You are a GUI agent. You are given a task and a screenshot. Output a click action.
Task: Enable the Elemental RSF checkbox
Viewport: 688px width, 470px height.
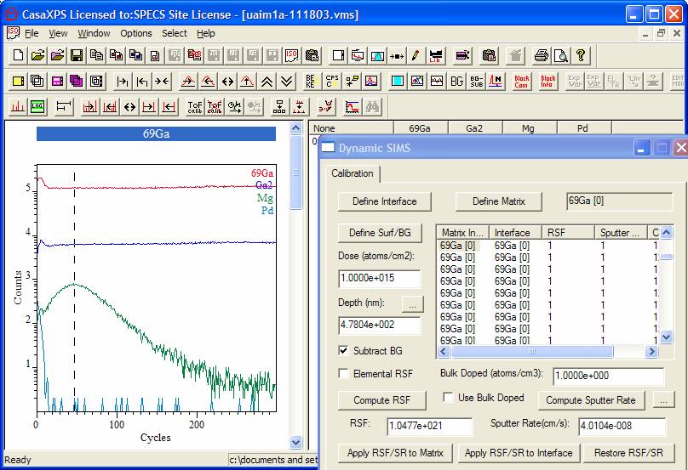[x=344, y=373]
